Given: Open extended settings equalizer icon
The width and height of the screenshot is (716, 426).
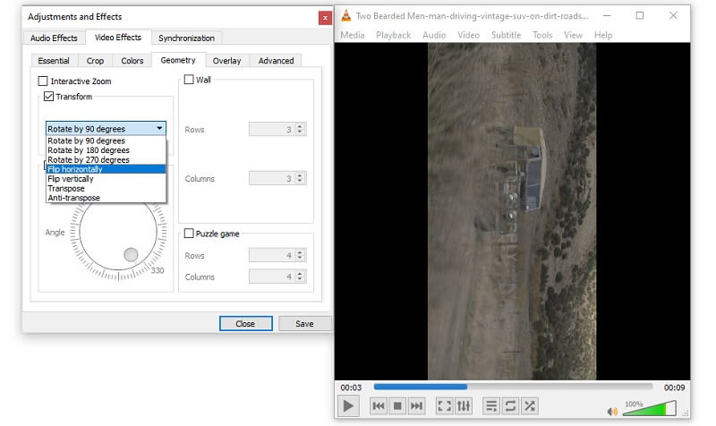Looking at the screenshot, I should (x=464, y=406).
